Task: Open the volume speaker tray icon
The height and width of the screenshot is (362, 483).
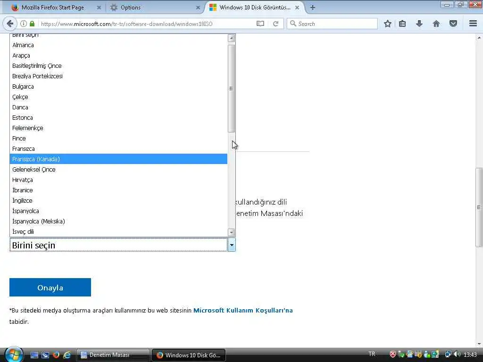Action: point(457,354)
